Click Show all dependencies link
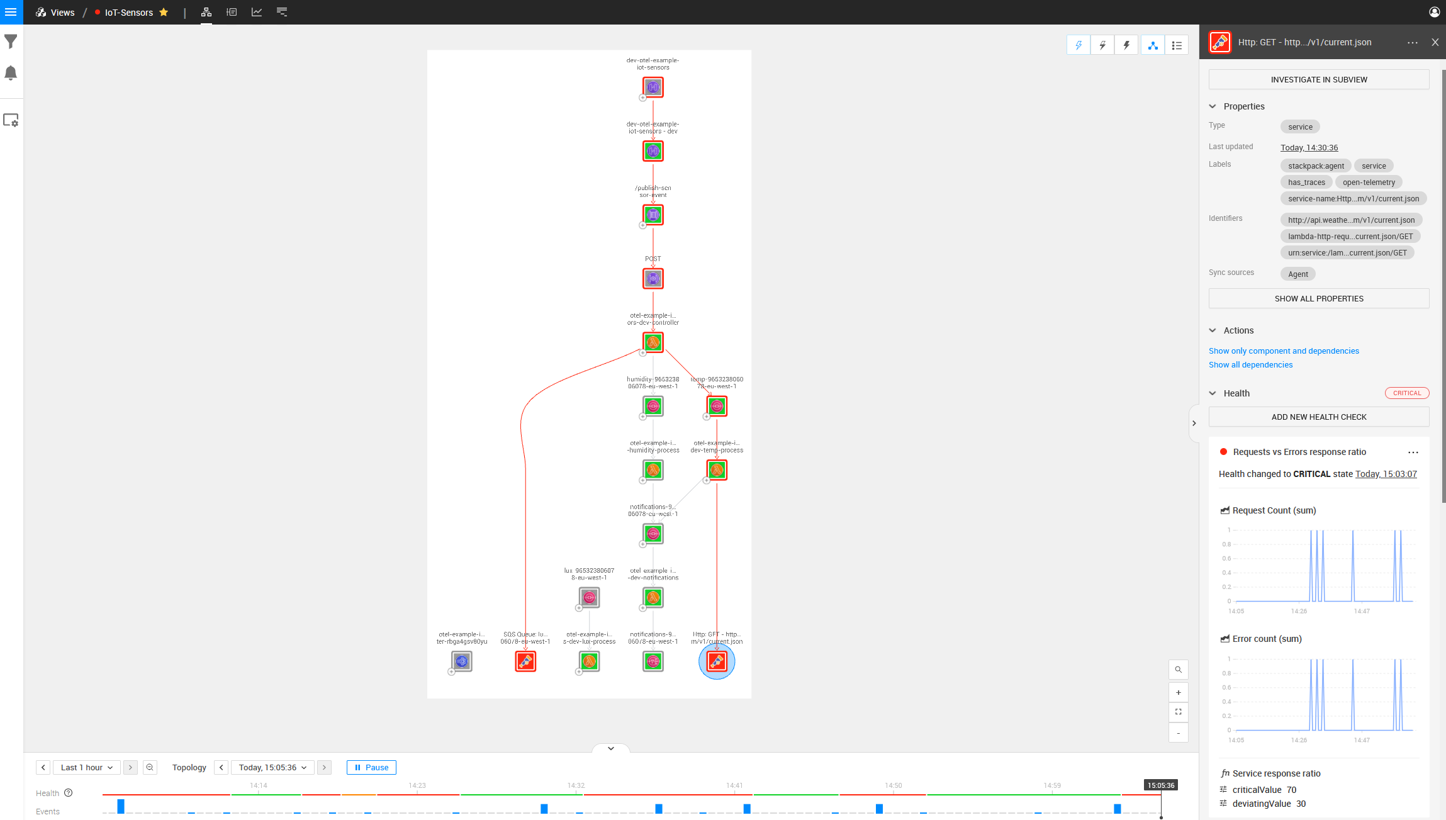 [x=1250, y=364]
